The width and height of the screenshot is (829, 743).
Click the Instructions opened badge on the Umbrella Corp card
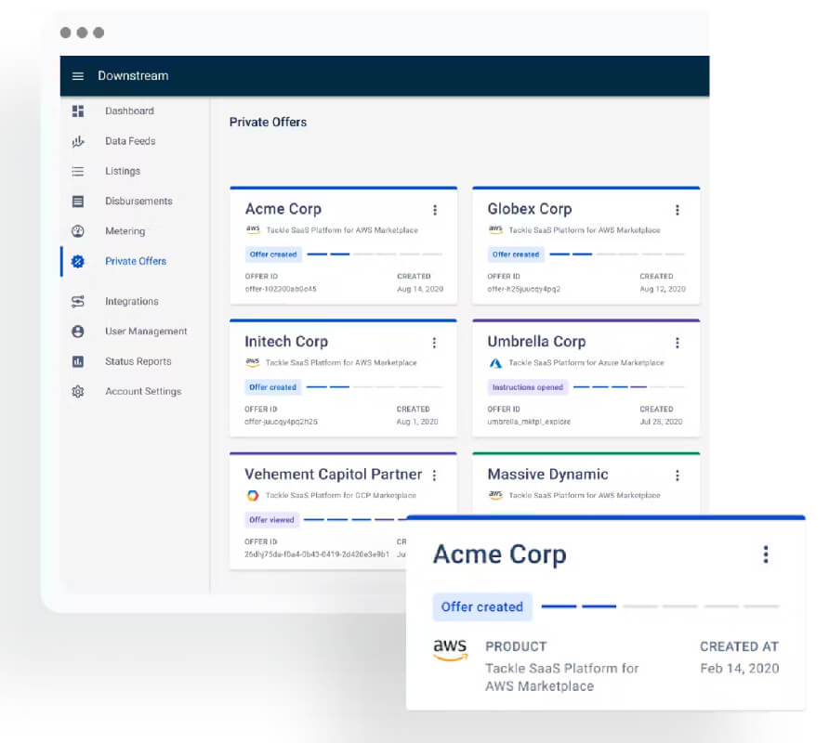click(x=528, y=387)
